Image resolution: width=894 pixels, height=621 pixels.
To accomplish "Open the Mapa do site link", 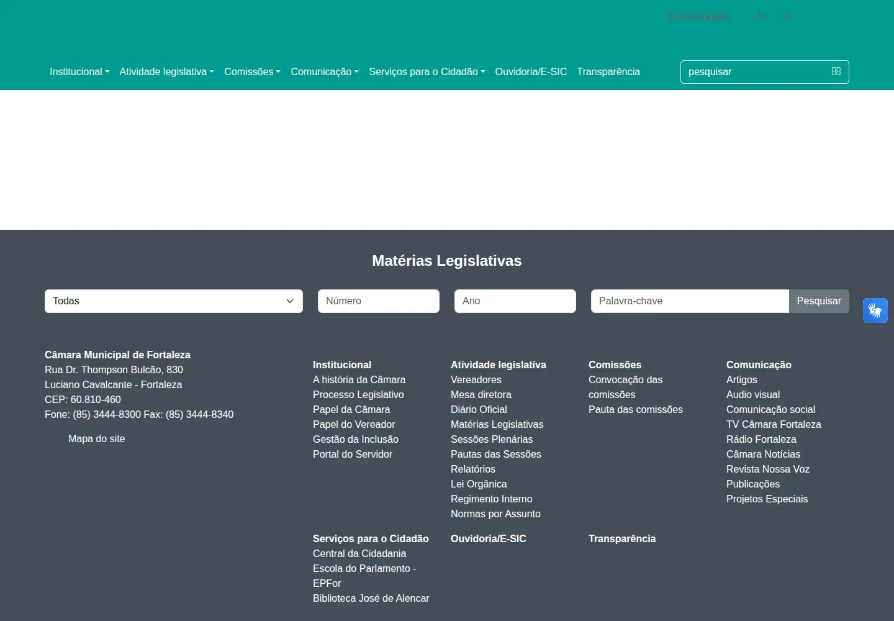I will click(x=96, y=438).
